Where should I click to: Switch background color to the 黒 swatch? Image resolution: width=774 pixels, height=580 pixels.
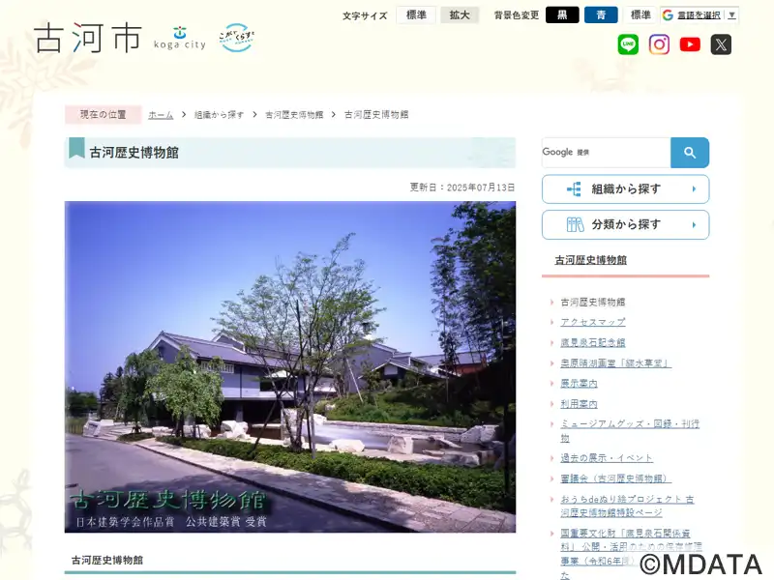[x=562, y=14]
